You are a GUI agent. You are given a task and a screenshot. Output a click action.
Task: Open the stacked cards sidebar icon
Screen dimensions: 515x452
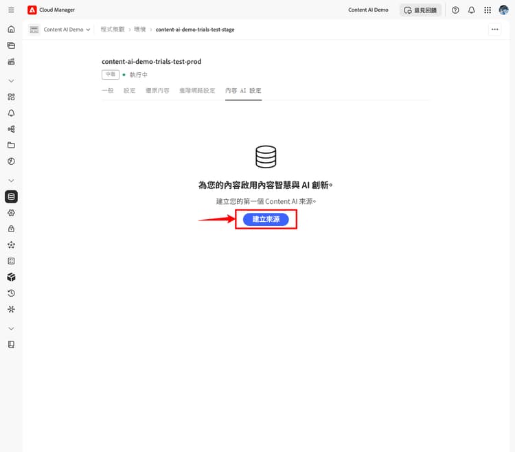click(x=11, y=45)
